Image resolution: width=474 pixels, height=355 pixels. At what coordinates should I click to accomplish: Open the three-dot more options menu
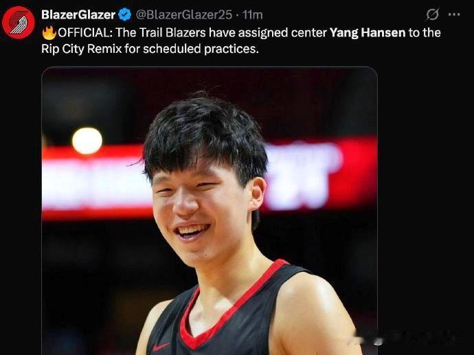click(454, 14)
